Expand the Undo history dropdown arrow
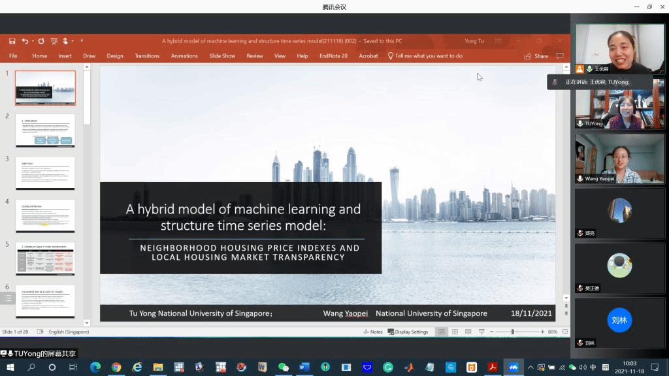Screen dimensions: 669x376 click(x=32, y=41)
